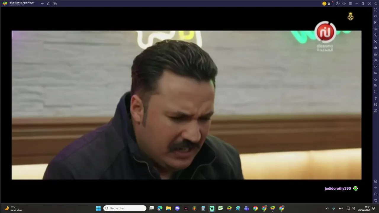379x213 pixels.
Task: Open the multi-instance manager layers icon
Action: [x=375, y=104]
